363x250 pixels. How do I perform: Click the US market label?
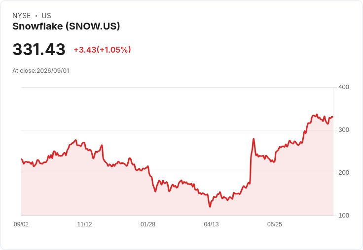coord(46,16)
